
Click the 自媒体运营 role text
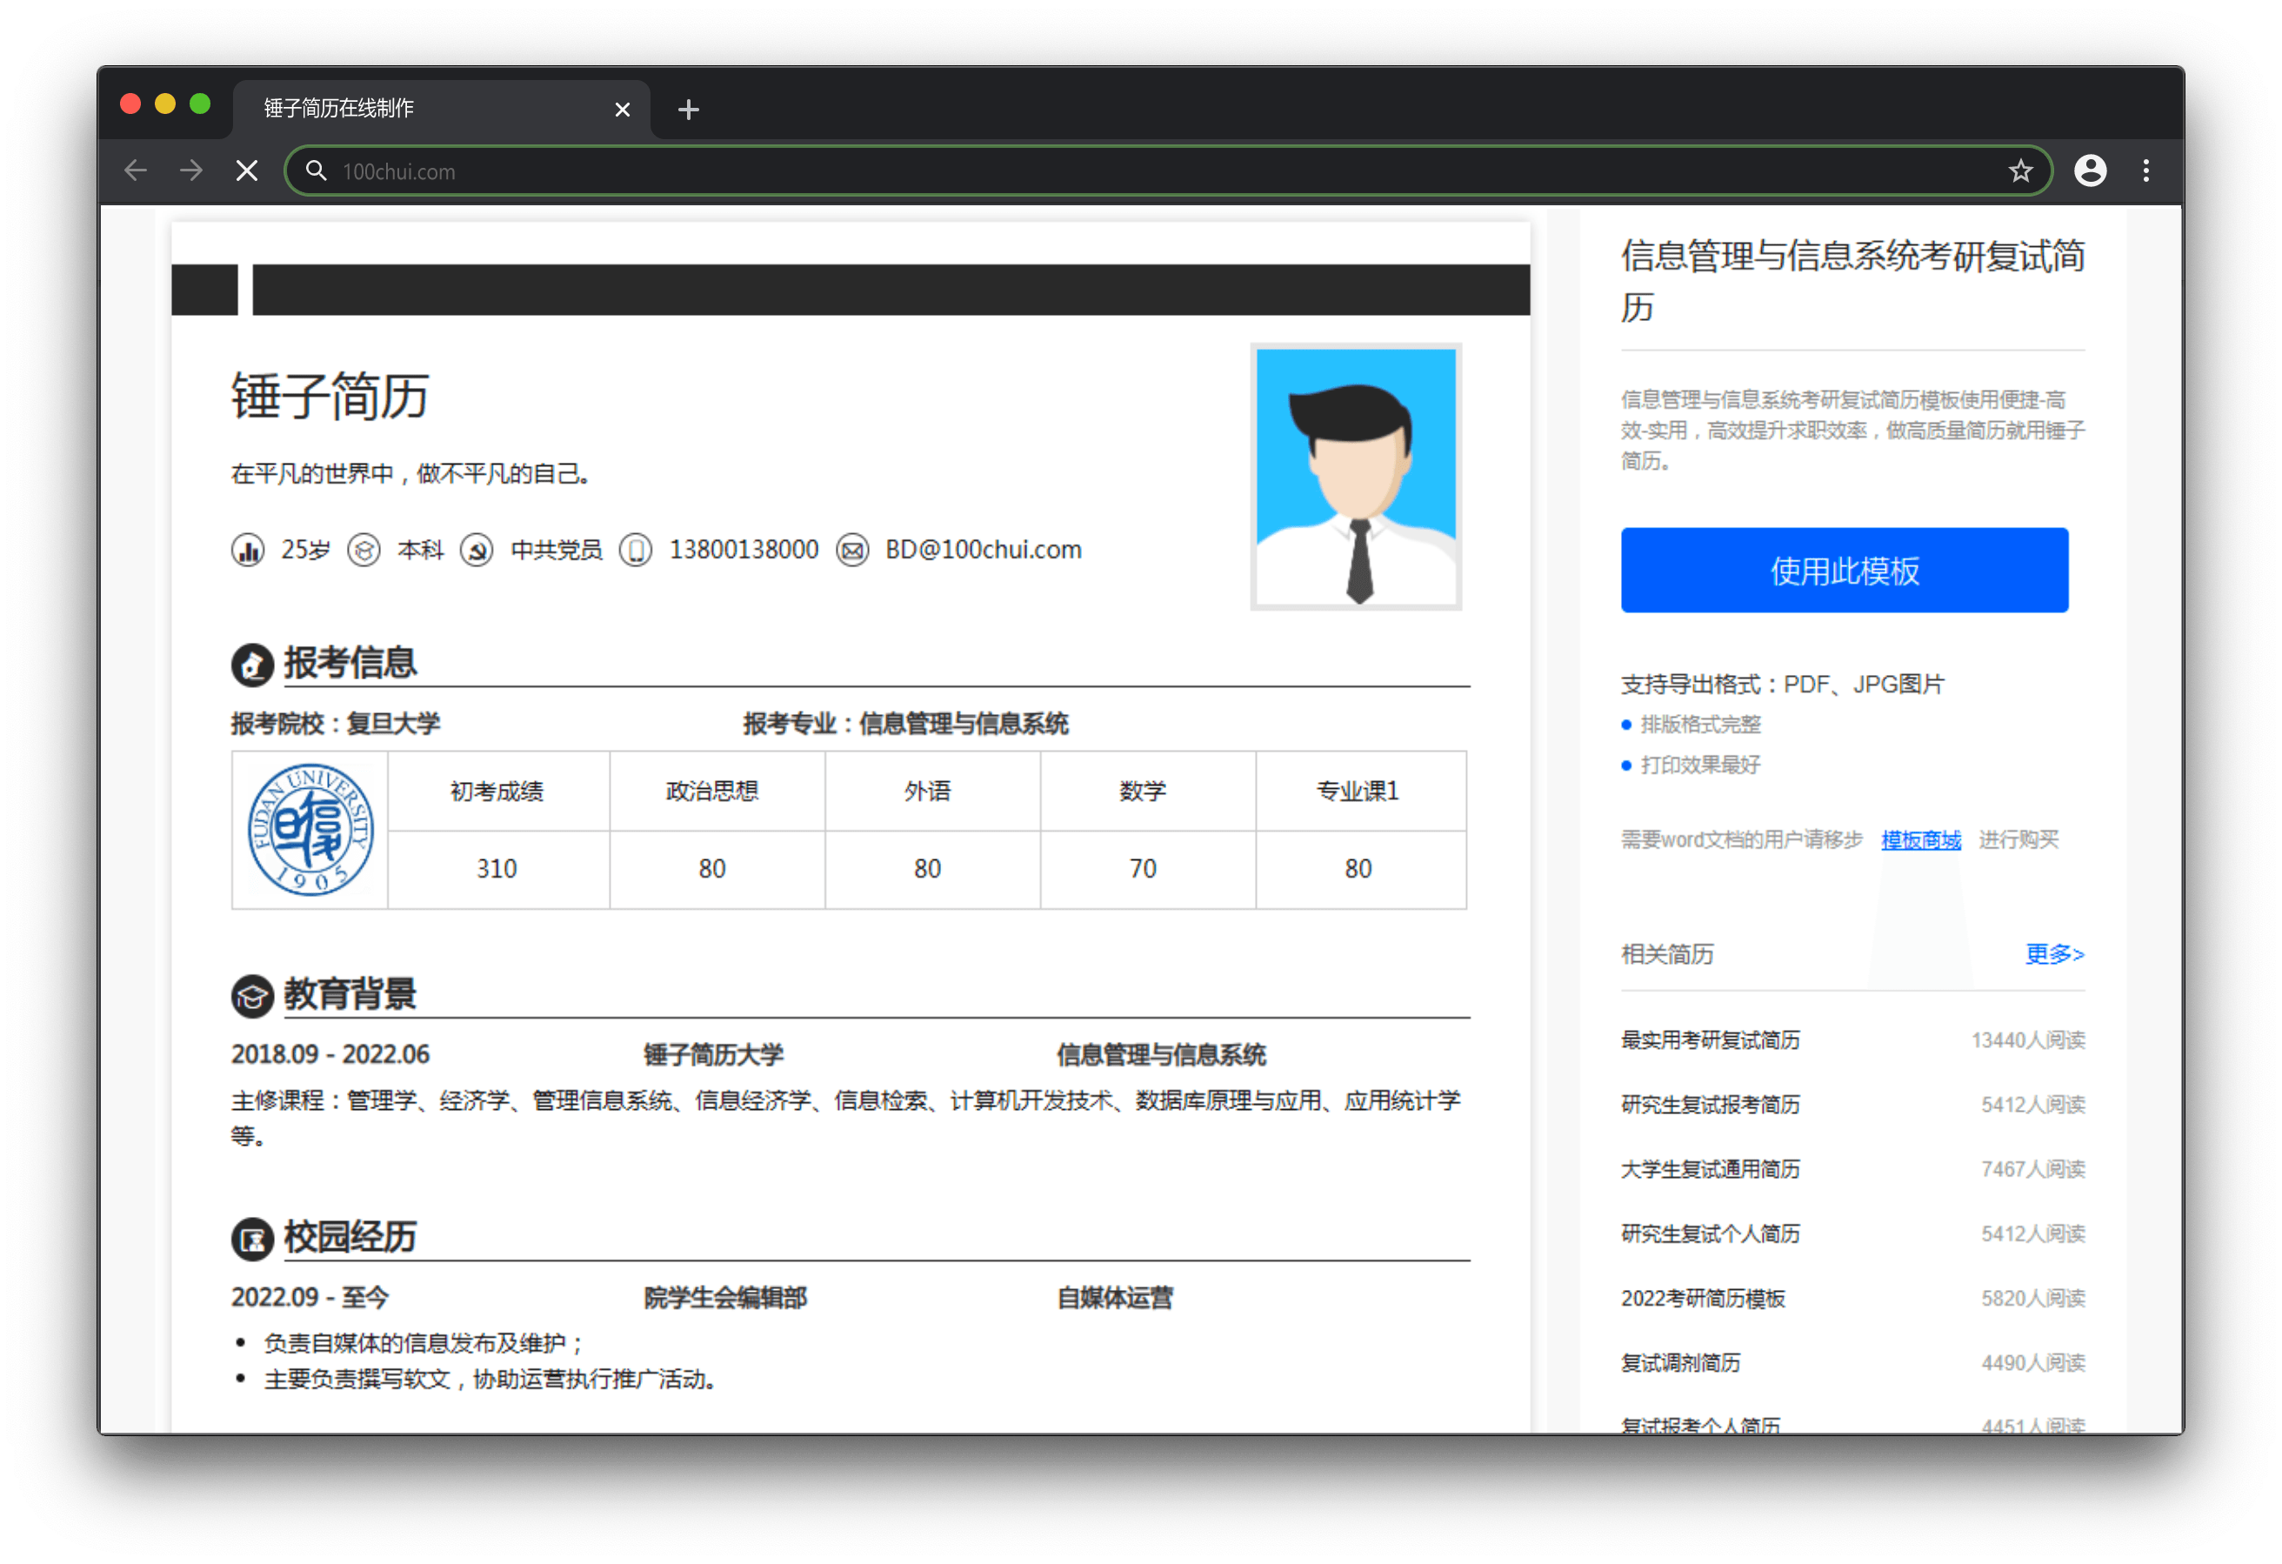tap(1115, 1298)
